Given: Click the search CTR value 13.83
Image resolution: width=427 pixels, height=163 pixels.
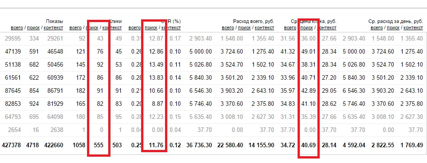Looking at the screenshot, I should pos(156,78).
